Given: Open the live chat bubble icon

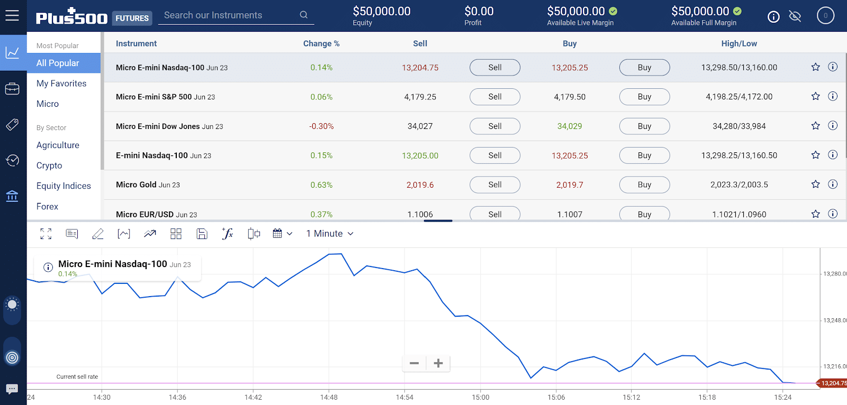Looking at the screenshot, I should click(x=12, y=389).
